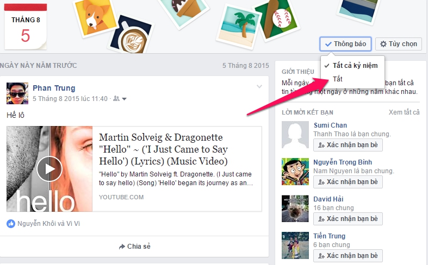Image resolution: width=428 pixels, height=265 pixels.
Task: Open the post audience selector dropdown arrow
Action: tap(124, 99)
